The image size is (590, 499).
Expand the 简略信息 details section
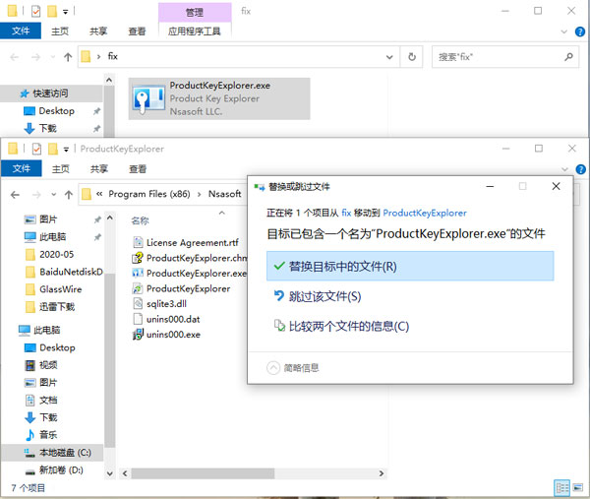point(294,367)
